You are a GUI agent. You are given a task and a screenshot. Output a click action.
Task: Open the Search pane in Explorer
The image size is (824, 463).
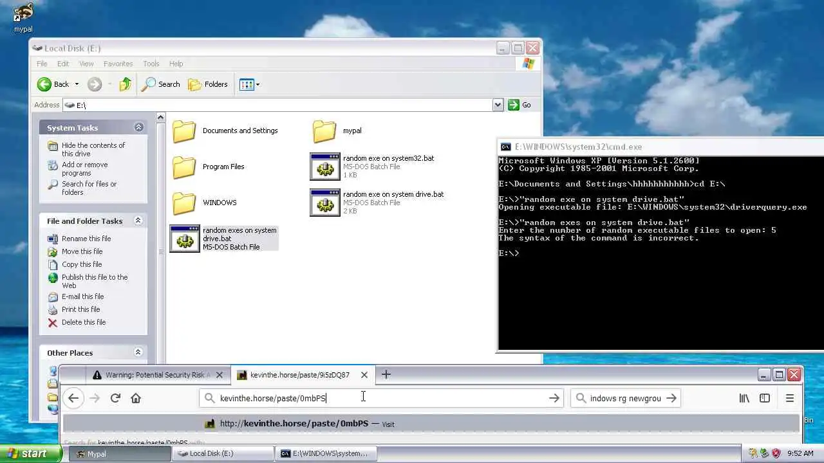pyautogui.click(x=161, y=84)
